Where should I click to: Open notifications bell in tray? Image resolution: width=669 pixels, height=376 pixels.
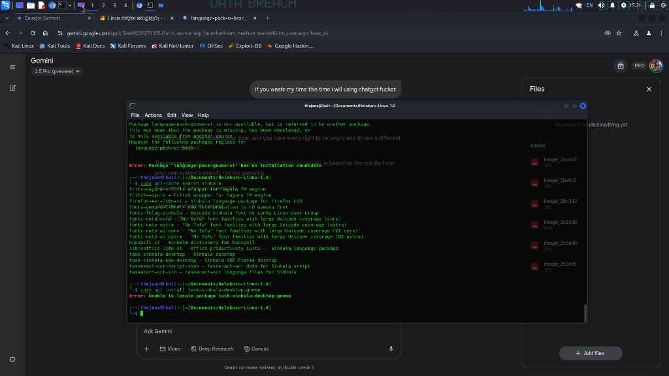pos(612,5)
